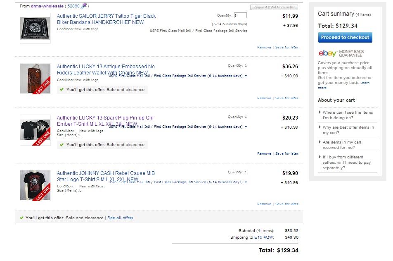
Task: Remove the Sailor Jerry bandana from cart
Action: 264,47
